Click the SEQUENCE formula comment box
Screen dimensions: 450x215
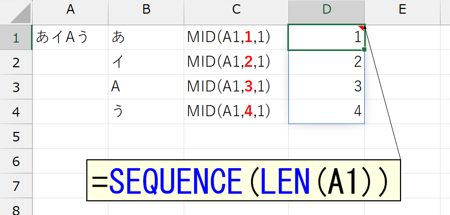click(243, 180)
